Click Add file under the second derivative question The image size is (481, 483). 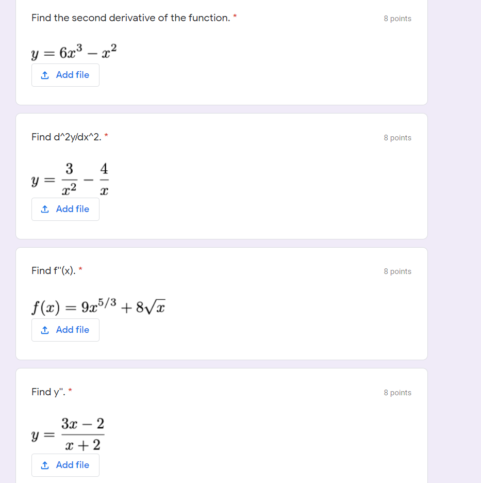pyautogui.click(x=65, y=75)
